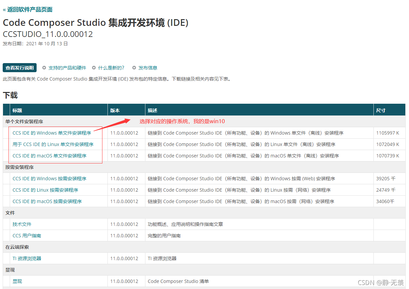Open CCS IDE 的 Linux 按需安装程序 link

click(x=45, y=190)
